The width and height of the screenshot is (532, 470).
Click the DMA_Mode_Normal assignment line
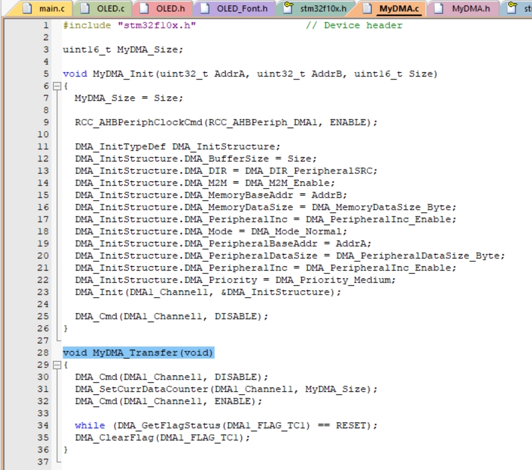click(x=211, y=232)
